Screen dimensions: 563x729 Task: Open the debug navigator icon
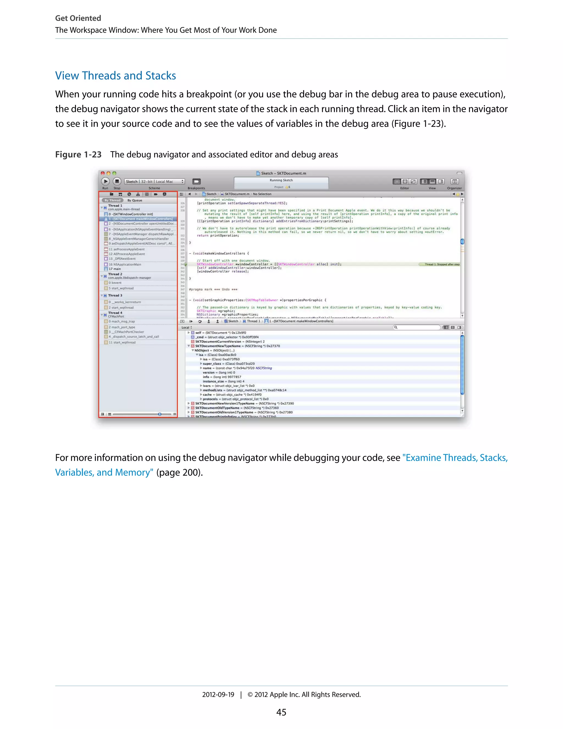(x=147, y=194)
